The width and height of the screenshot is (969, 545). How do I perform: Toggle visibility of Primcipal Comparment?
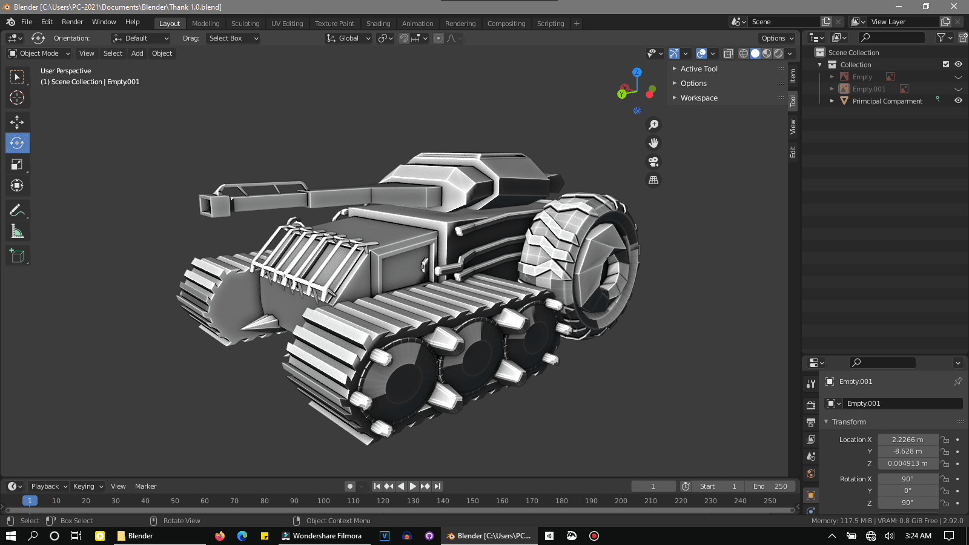tap(958, 101)
